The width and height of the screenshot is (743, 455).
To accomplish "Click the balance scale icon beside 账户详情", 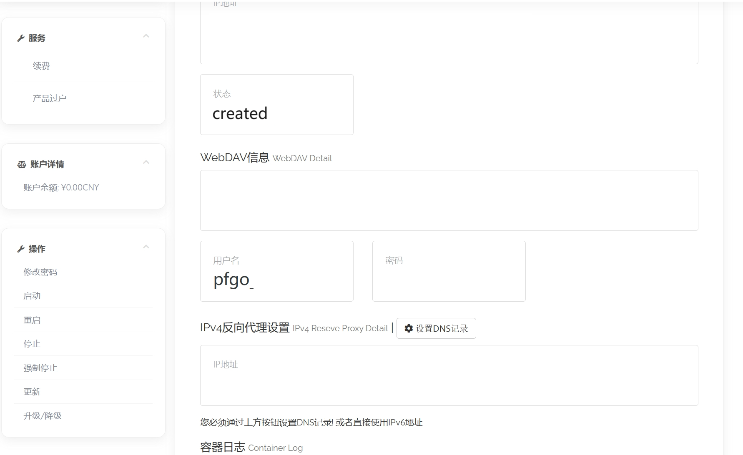I will click(22, 165).
